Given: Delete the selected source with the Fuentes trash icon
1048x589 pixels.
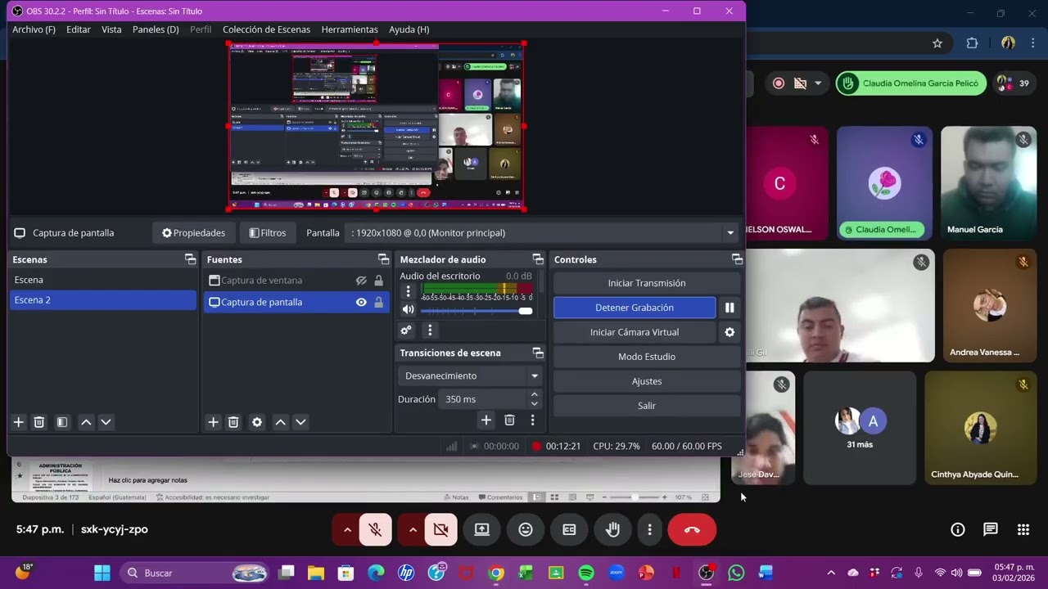Looking at the screenshot, I should coord(233,422).
